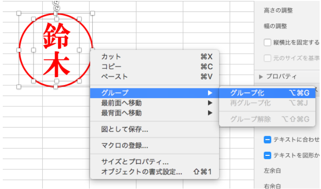Expand the プロパティ section
The image size is (321, 189).
tap(261, 76)
